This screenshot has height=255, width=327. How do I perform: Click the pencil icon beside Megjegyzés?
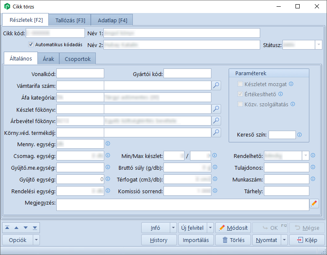[314, 204]
